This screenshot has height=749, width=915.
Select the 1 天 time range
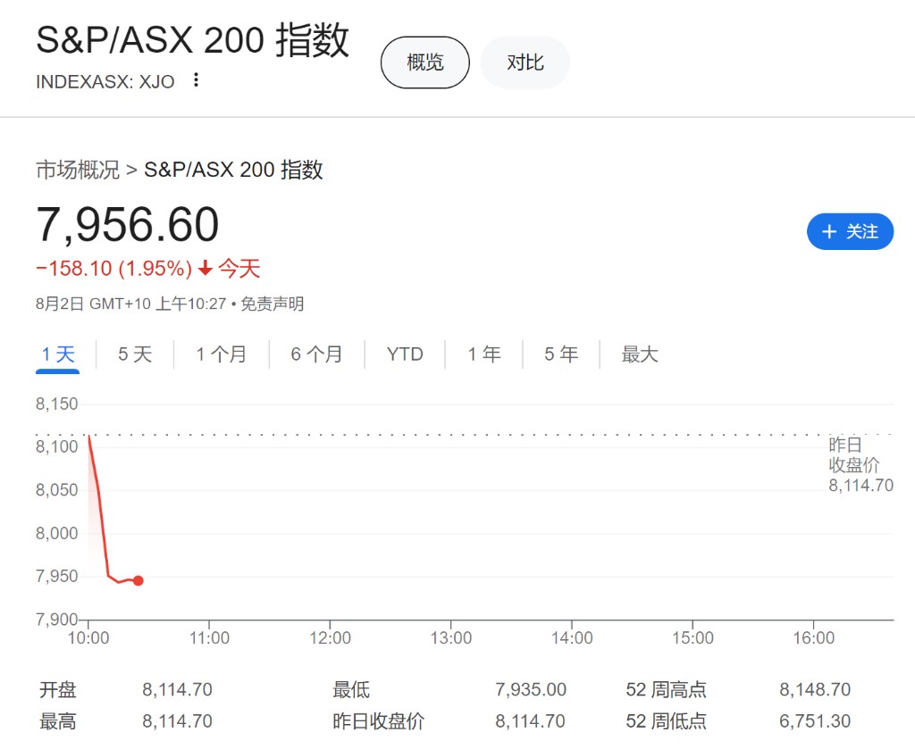tap(58, 354)
